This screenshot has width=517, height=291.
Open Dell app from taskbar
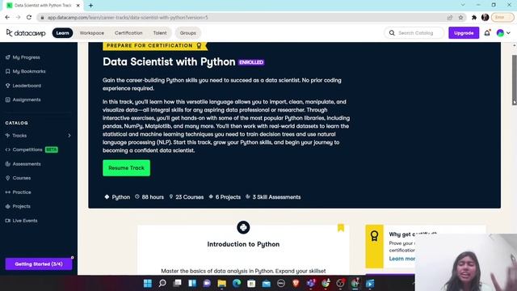(x=281, y=284)
